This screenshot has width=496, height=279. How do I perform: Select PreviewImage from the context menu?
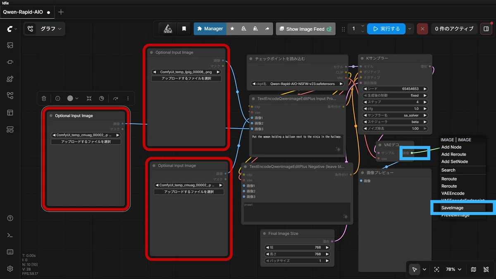pos(455,215)
